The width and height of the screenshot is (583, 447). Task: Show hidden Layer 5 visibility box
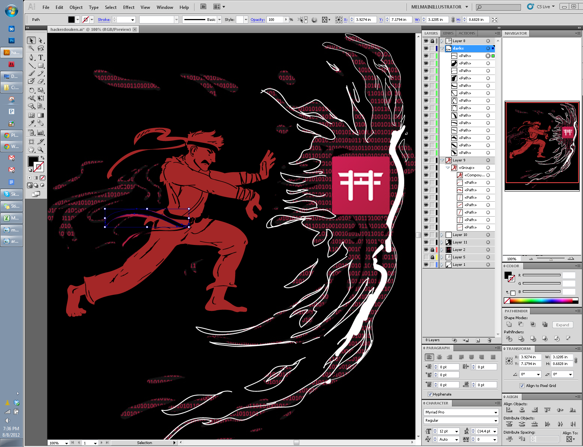426,257
